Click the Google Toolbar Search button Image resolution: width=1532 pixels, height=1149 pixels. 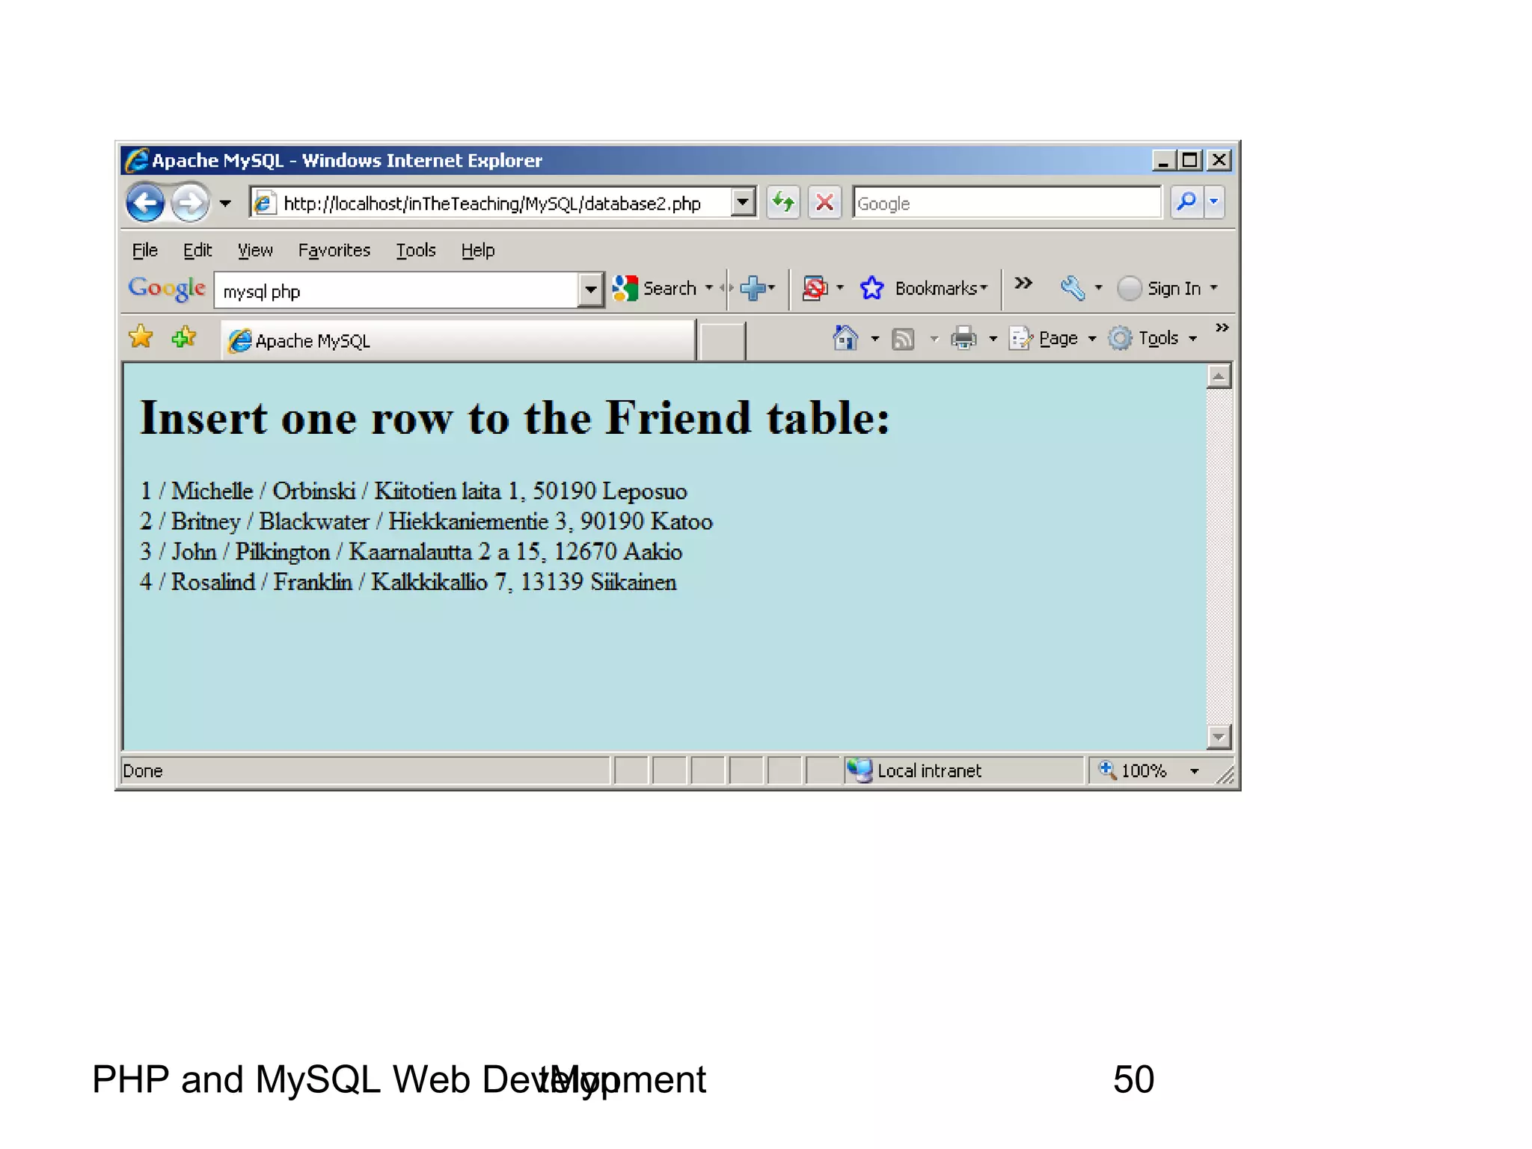[655, 289]
